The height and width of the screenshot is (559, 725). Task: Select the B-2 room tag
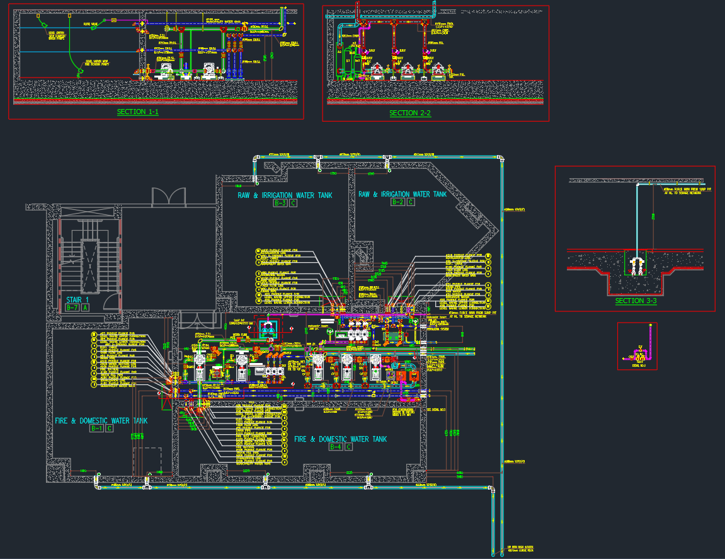click(398, 202)
